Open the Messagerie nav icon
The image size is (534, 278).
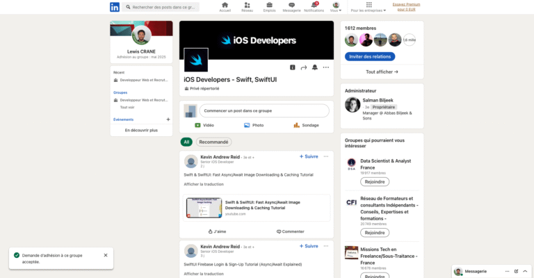pyautogui.click(x=291, y=7)
